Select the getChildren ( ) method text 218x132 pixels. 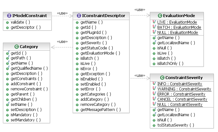pos(24,99)
